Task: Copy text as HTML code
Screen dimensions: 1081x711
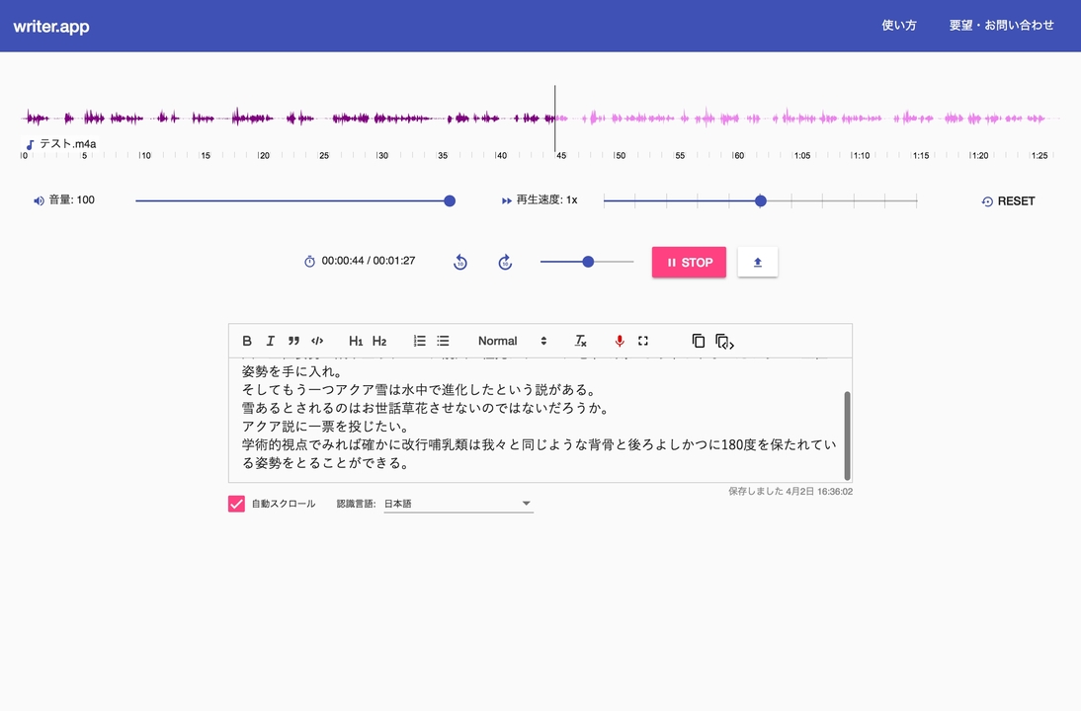Action: [724, 341]
